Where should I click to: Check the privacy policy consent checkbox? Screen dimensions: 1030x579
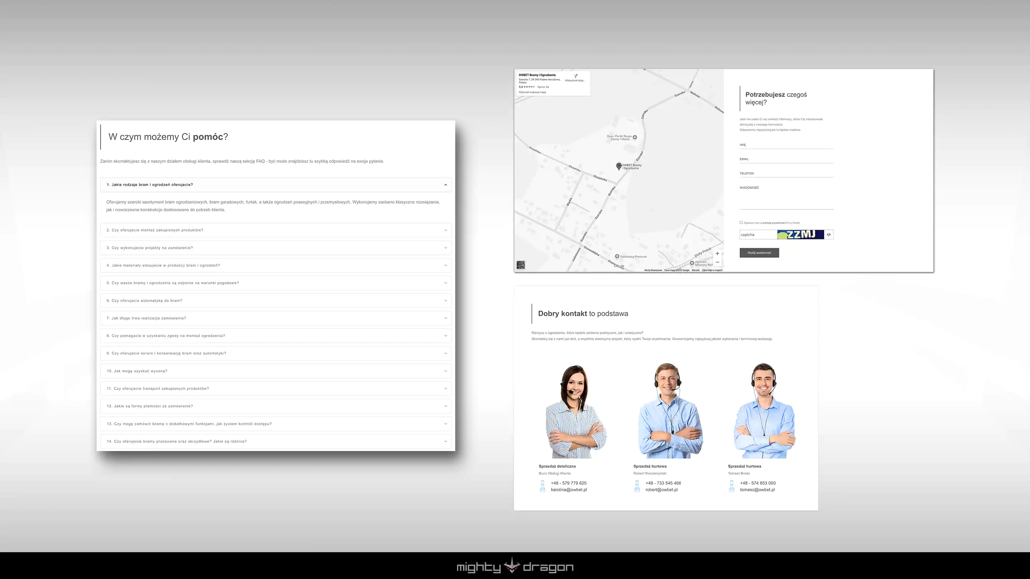click(x=741, y=223)
